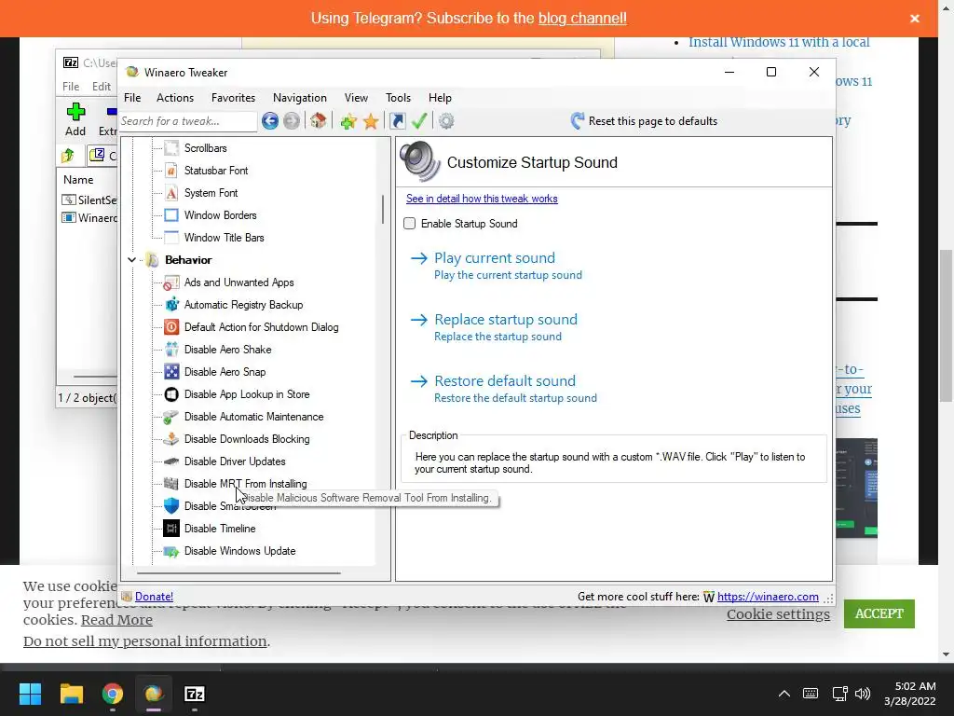This screenshot has height=716, width=954.
Task: Click the blog channel link in banner
Action: (x=582, y=19)
